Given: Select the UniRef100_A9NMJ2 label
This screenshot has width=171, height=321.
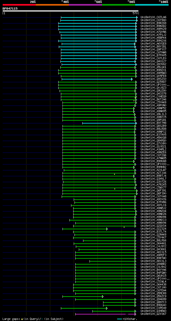Looking at the screenshot, I should click(x=153, y=208).
